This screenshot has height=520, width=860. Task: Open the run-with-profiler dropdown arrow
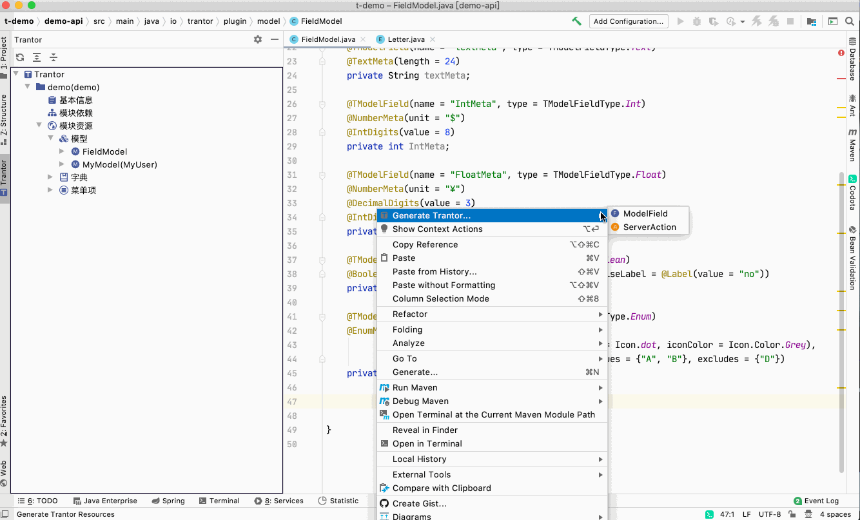[x=743, y=21]
